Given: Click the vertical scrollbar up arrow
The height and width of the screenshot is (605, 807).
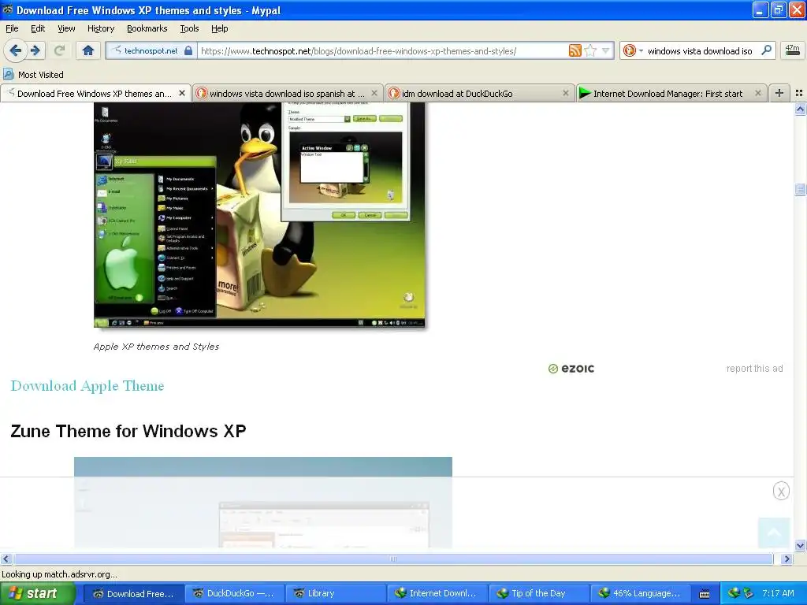Looking at the screenshot, I should pyautogui.click(x=800, y=109).
